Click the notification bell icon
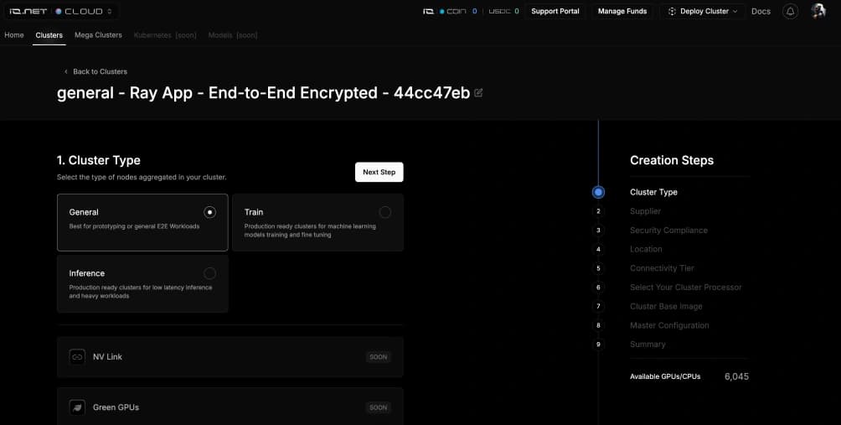Image resolution: width=841 pixels, height=425 pixels. [790, 12]
